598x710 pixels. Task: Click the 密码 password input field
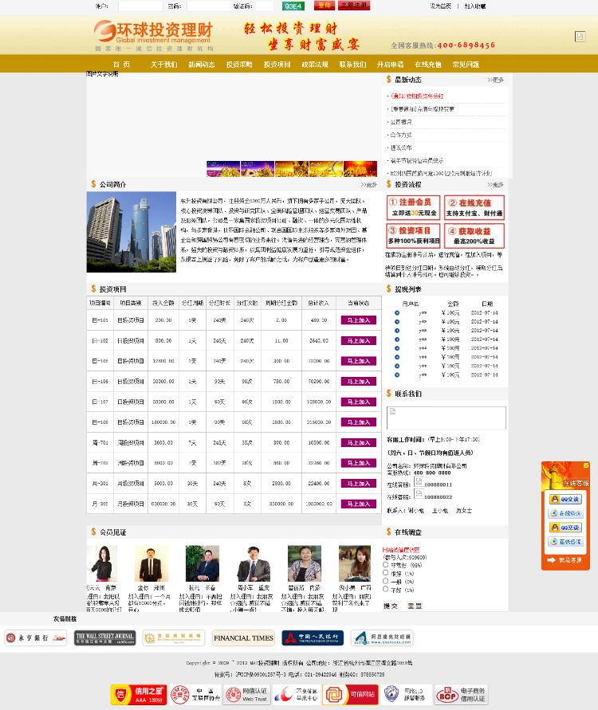pos(209,6)
